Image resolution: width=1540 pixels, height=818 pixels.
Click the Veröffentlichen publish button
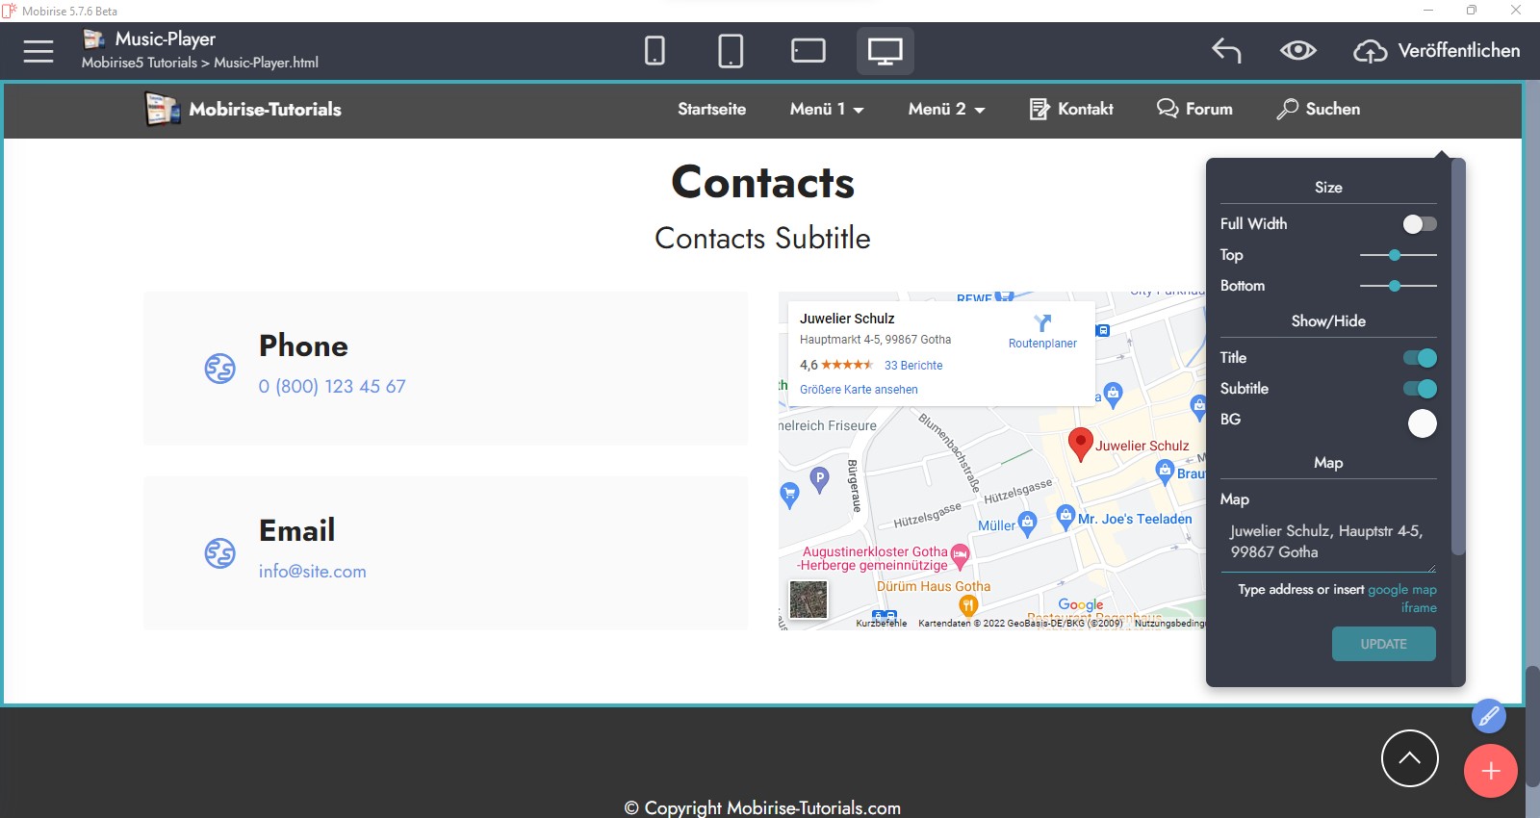(1437, 51)
